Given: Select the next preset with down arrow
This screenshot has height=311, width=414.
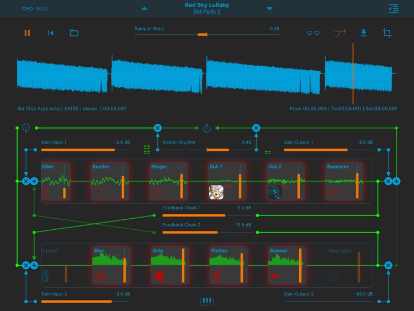Looking at the screenshot, I should 269,9.
